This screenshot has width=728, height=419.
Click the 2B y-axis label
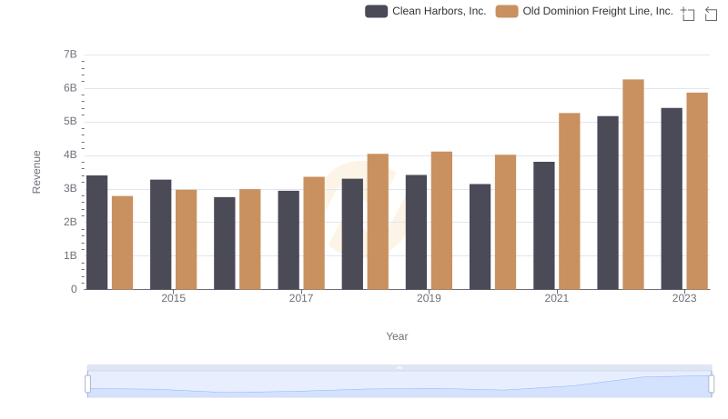tap(70, 222)
